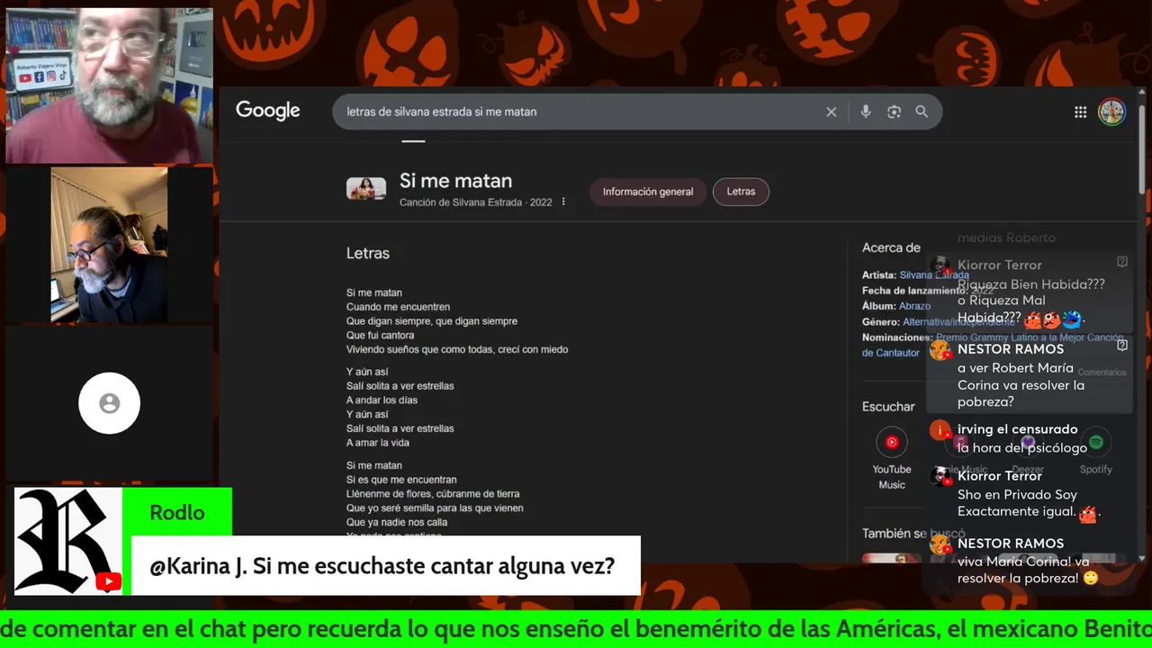Screen dimensions: 1152x648
Task: Click the lyric line "A andar los días"
Action: point(382,400)
